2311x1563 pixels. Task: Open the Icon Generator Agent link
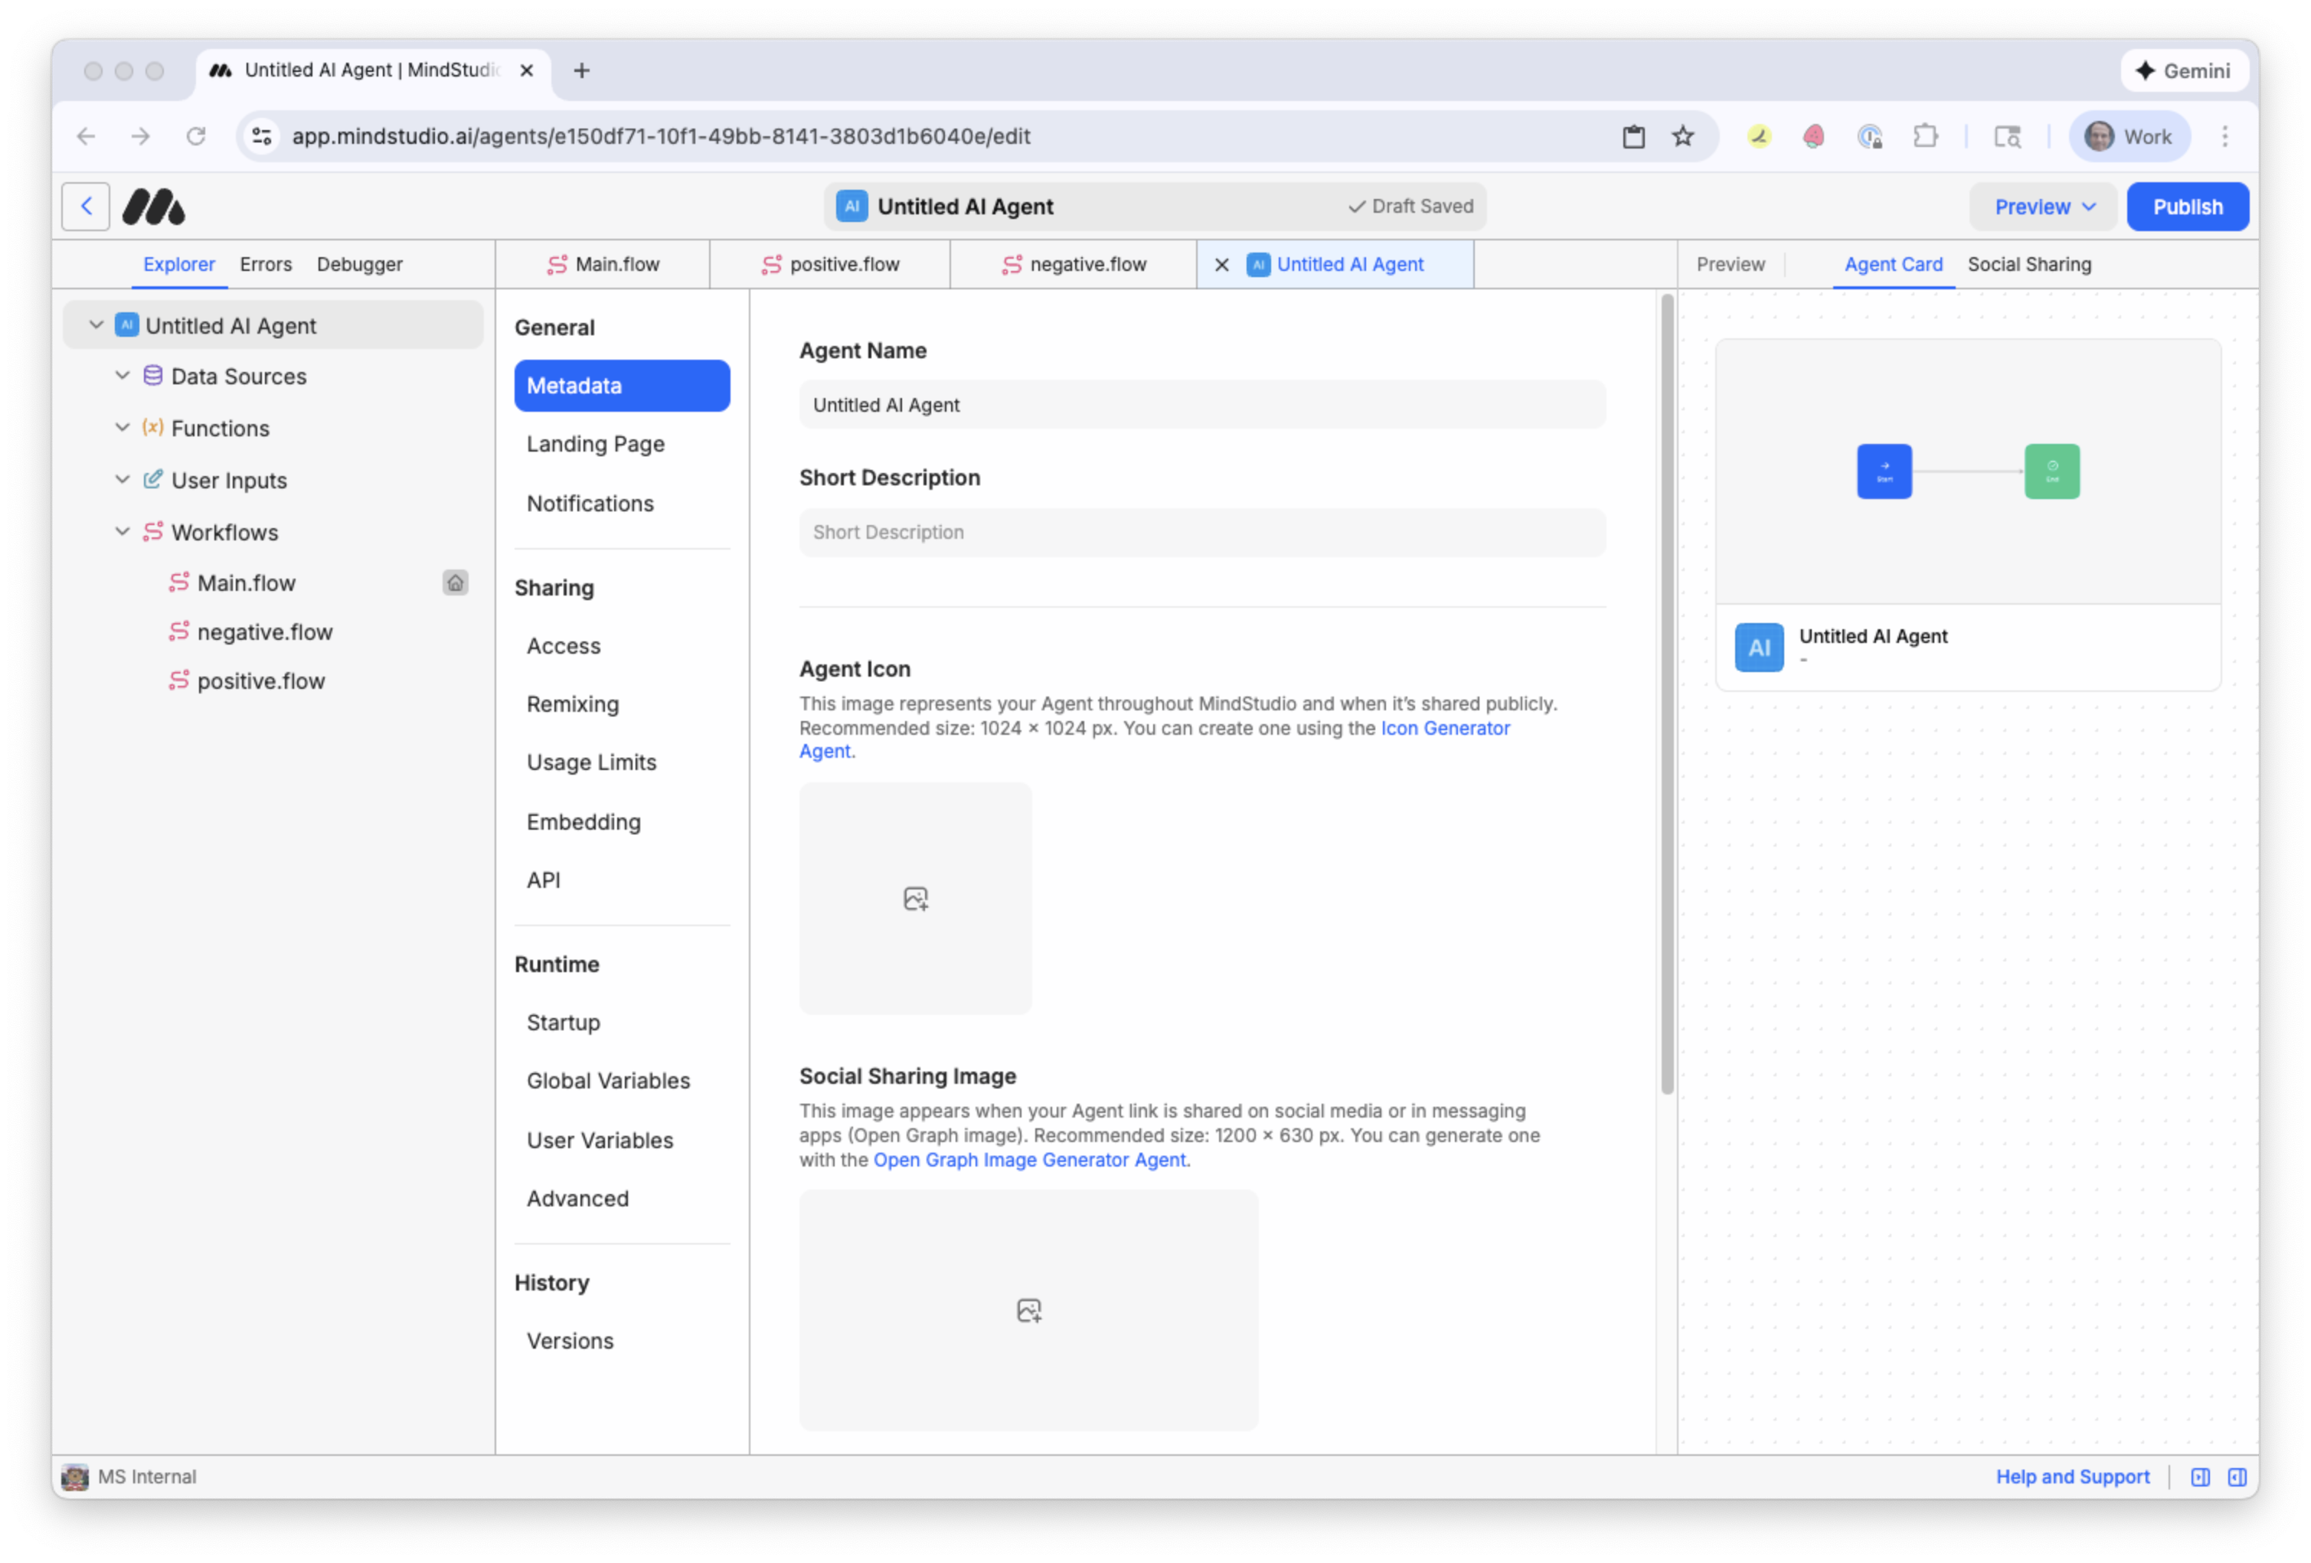click(1444, 728)
